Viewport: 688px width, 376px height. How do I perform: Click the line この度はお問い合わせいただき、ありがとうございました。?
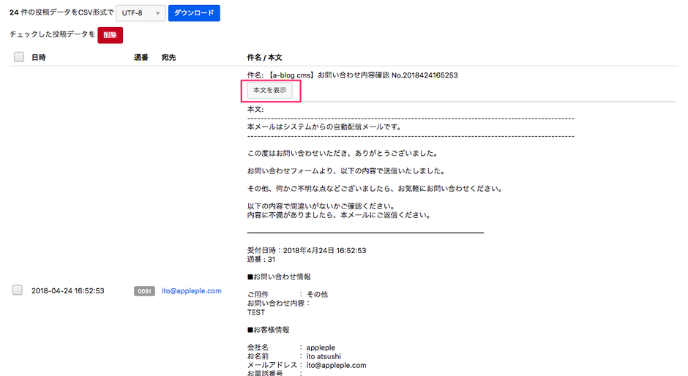pyautogui.click(x=343, y=154)
